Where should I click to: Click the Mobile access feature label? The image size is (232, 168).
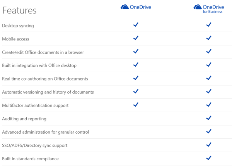coord(15,39)
